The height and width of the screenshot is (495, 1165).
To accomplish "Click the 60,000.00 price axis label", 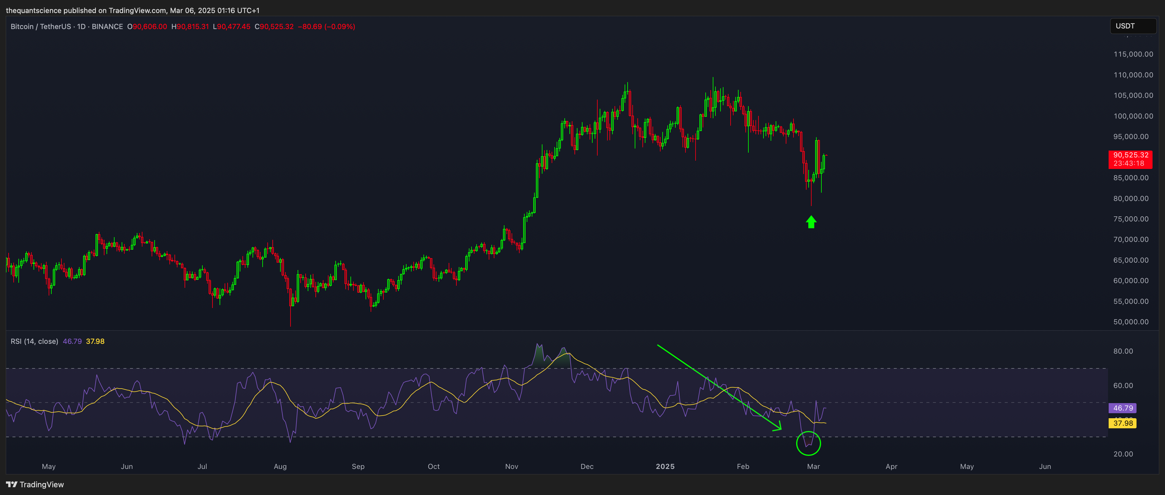I will [1131, 281].
